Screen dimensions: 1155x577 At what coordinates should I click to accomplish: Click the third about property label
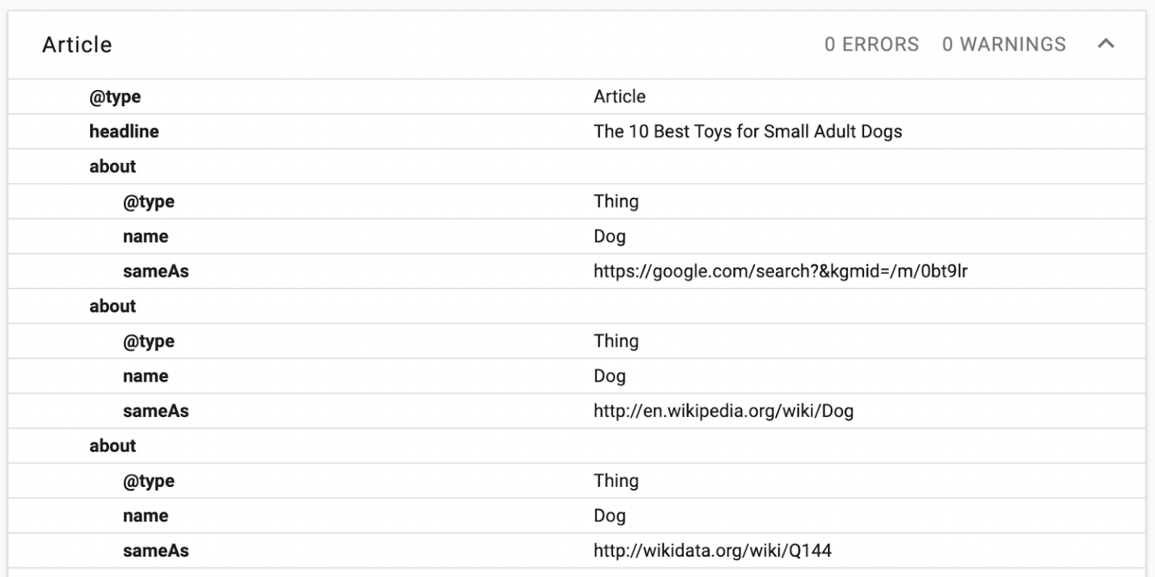pyautogui.click(x=112, y=446)
